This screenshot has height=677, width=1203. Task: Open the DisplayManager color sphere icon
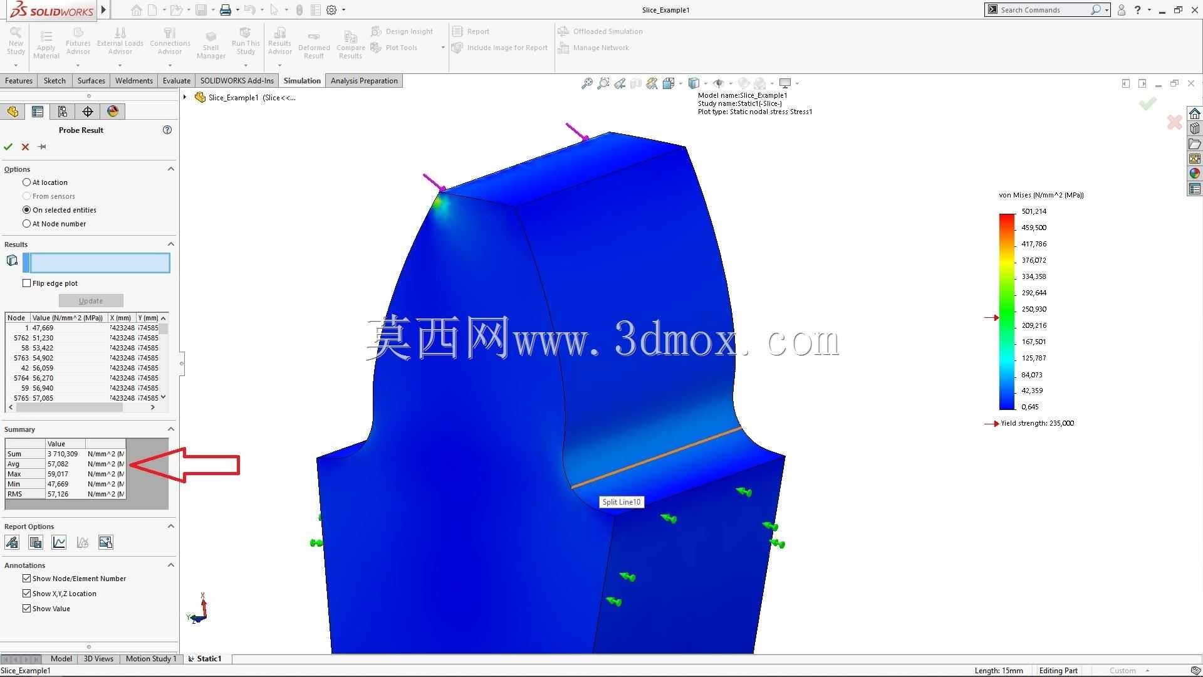tap(113, 112)
